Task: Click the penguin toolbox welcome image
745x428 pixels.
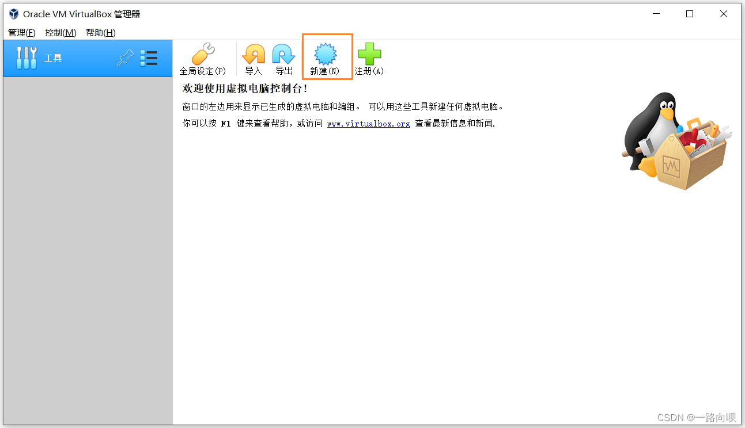Action: (x=676, y=142)
